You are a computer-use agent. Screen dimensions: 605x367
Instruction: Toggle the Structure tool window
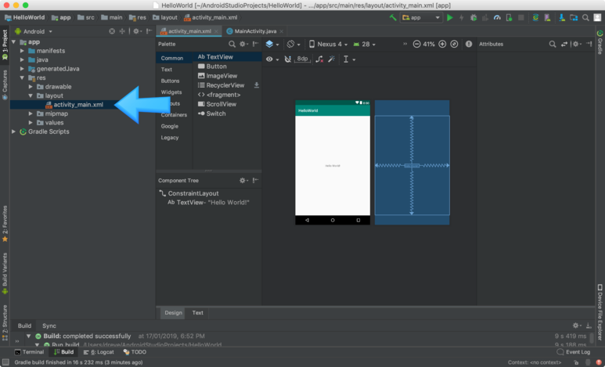[5, 322]
